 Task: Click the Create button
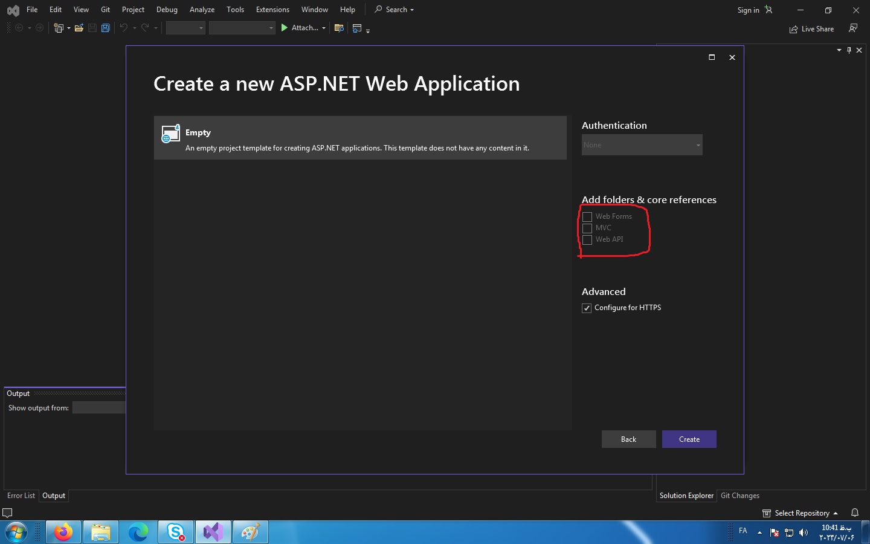pos(689,439)
